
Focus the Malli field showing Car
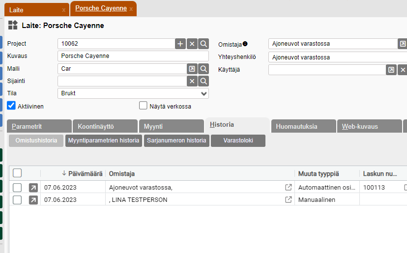pos(122,69)
